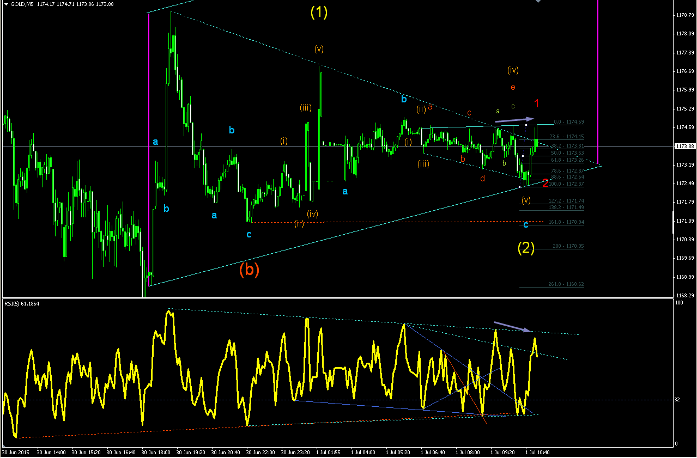Click time axis label 30 Jun 22:00

pyautogui.click(x=260, y=453)
